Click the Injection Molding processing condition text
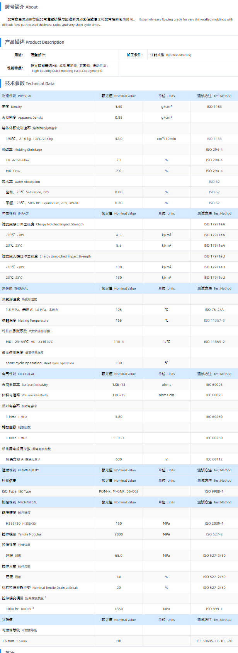The image size is (238, 653). coord(178,55)
